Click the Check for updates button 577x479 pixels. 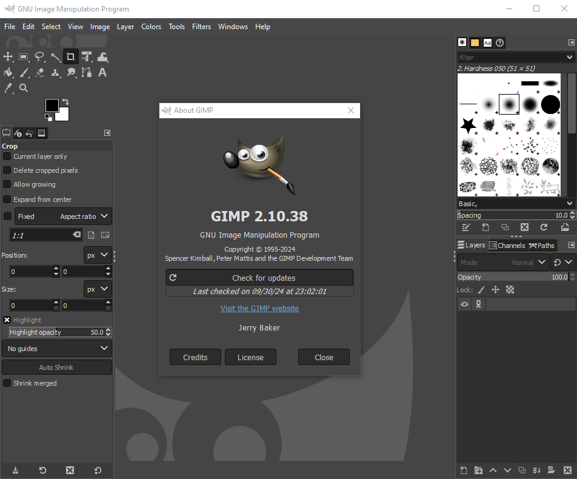click(259, 278)
